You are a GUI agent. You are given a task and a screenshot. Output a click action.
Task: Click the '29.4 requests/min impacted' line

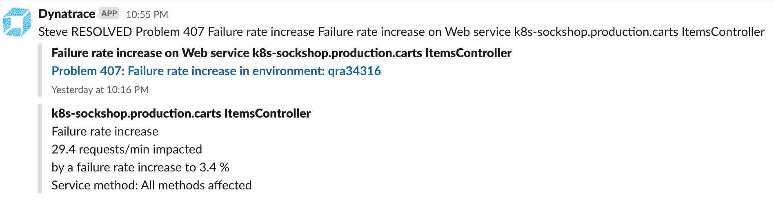point(127,149)
